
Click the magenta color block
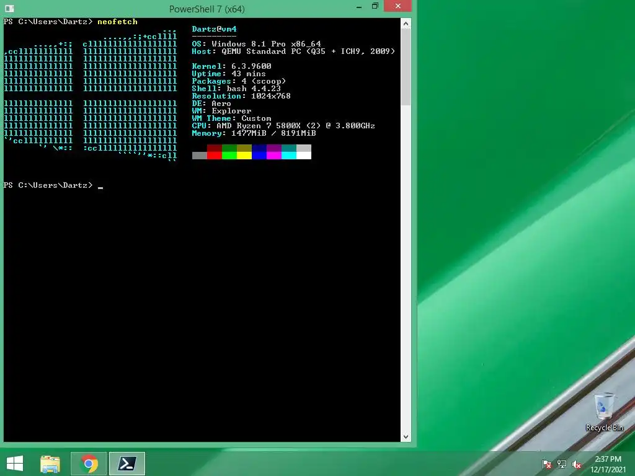[274, 156]
